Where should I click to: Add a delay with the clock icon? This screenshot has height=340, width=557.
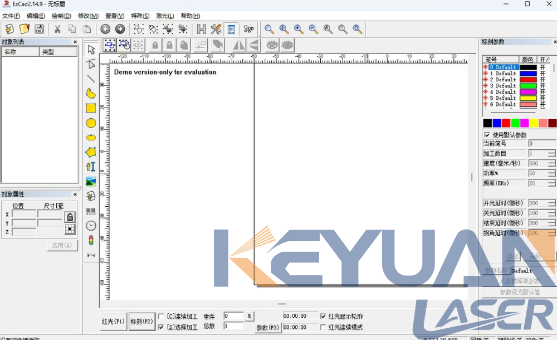tap(91, 226)
